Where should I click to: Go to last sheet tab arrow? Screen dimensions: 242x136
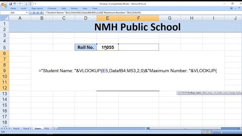coord(9,128)
